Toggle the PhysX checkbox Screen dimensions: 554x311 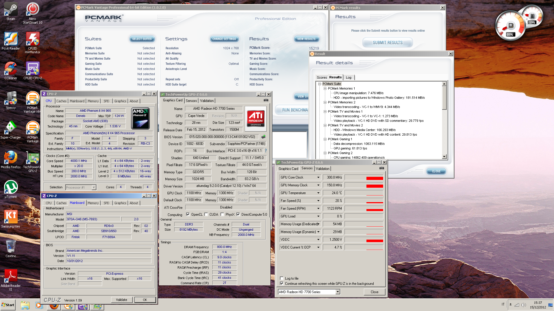pos(222,214)
